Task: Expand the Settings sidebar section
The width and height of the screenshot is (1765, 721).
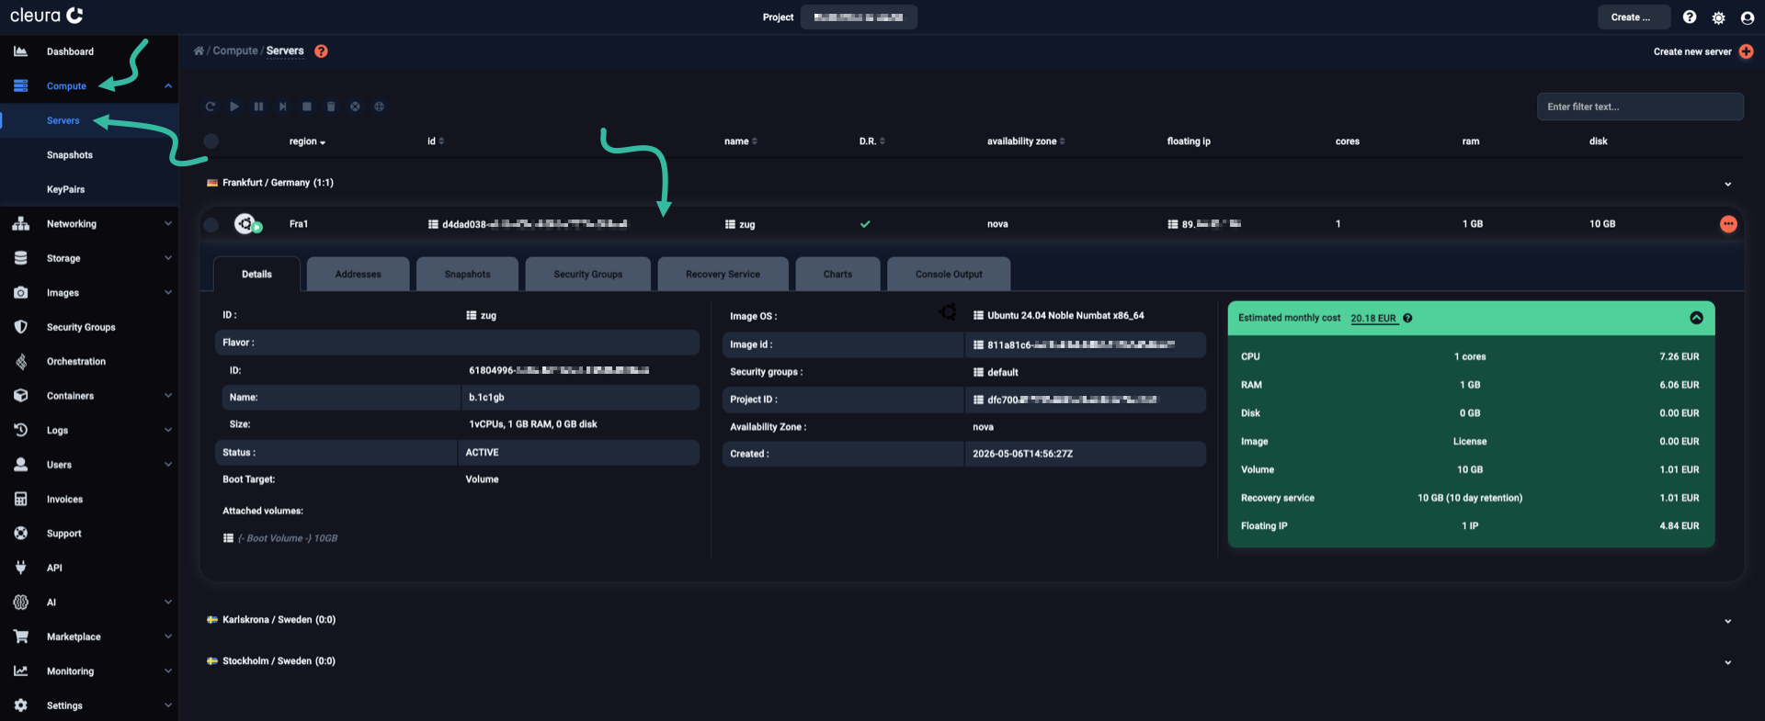Action: [89, 705]
